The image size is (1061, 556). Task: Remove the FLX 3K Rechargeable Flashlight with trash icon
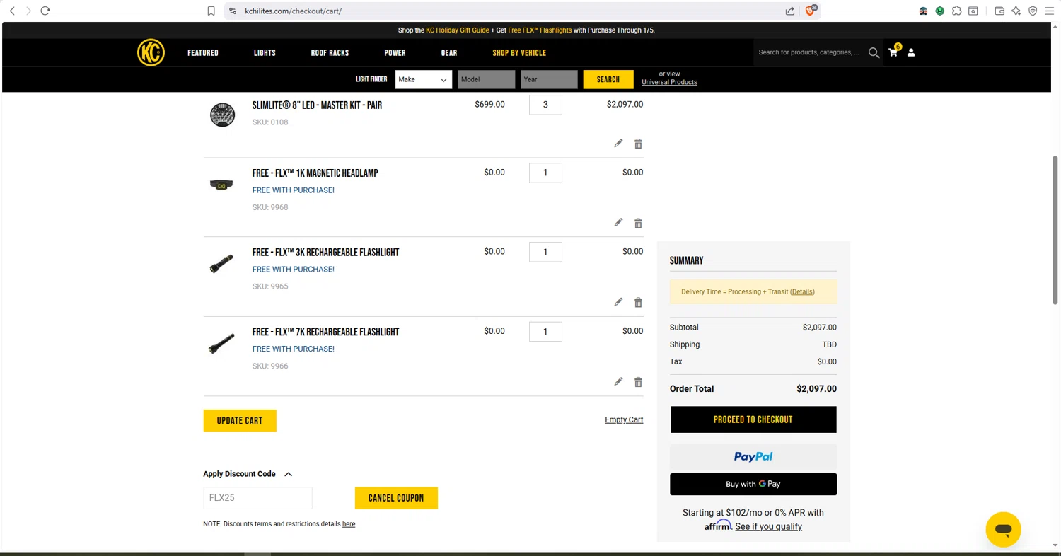638,302
